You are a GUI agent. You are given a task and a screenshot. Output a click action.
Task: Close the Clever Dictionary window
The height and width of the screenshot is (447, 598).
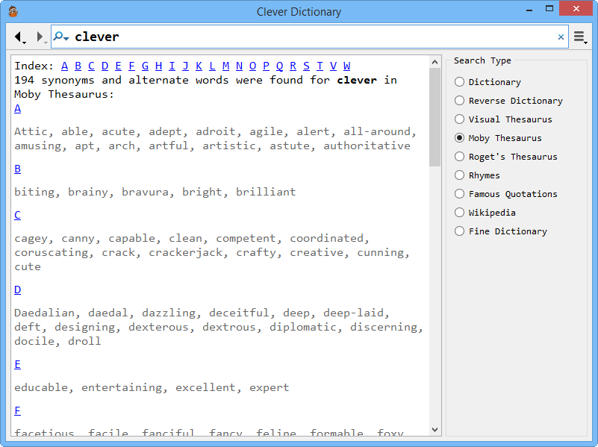[576, 8]
